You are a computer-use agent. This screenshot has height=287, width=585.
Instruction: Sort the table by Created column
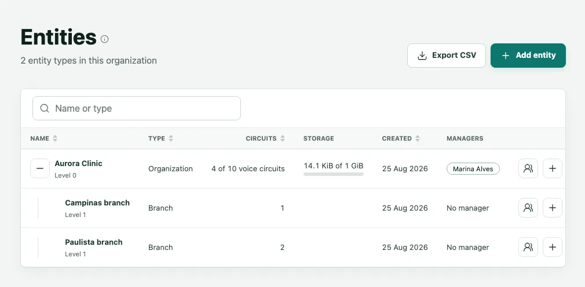(x=401, y=138)
